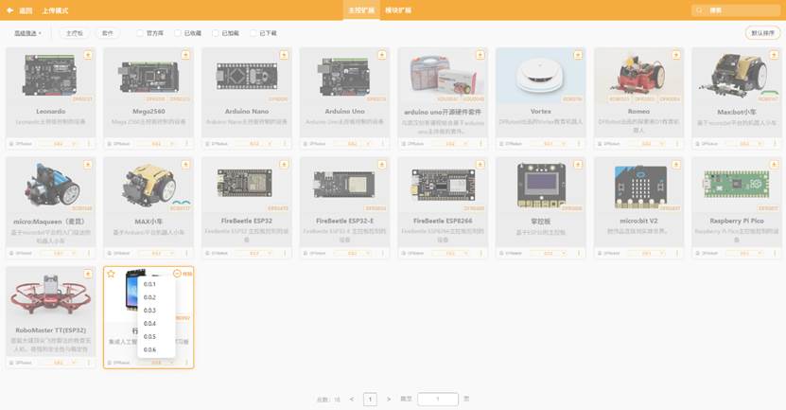Click the remove icon on the selected card
This screenshot has height=410, width=786.
click(x=178, y=274)
